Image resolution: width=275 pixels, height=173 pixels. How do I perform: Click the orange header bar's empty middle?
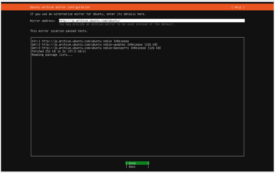161,7
